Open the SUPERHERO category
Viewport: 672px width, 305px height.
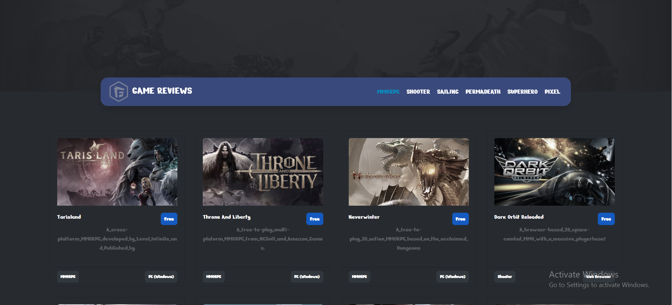click(522, 92)
